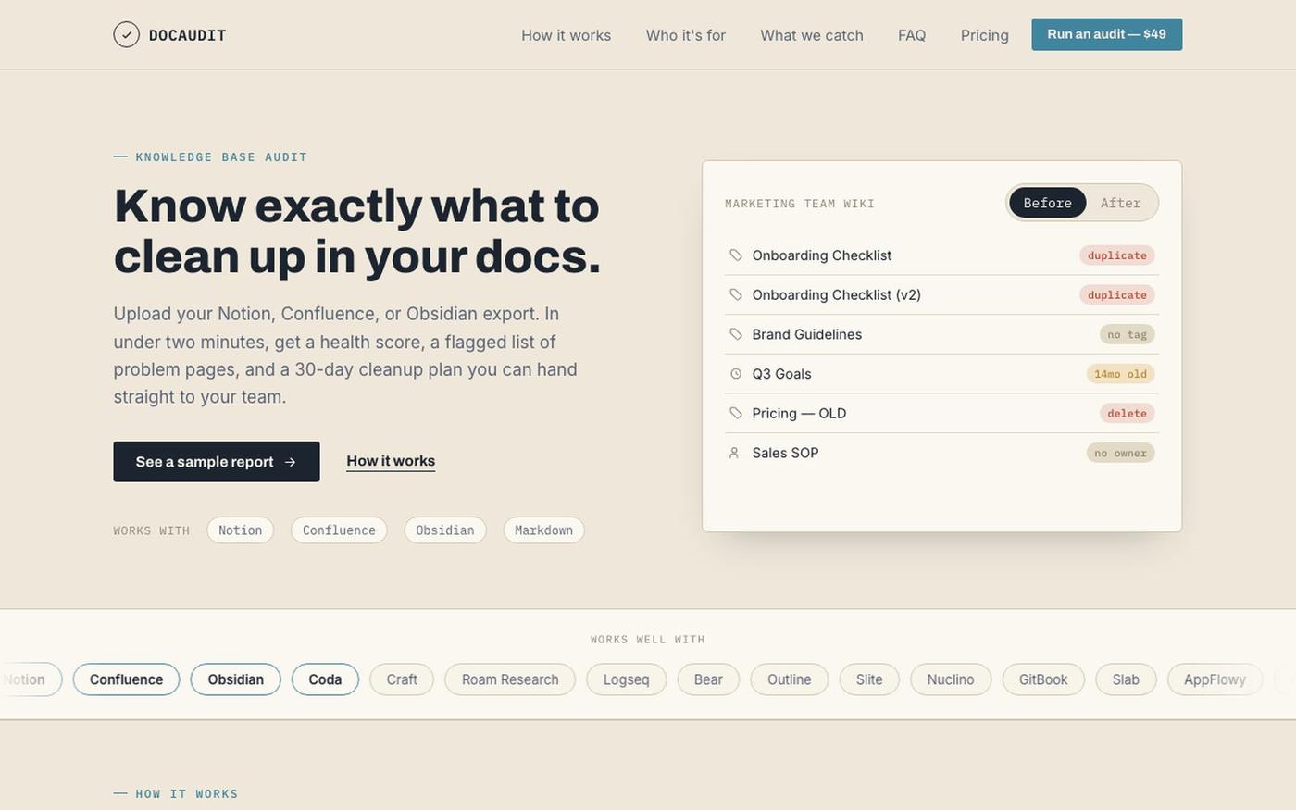
Task: Select the Logseq chip
Action: (x=627, y=679)
